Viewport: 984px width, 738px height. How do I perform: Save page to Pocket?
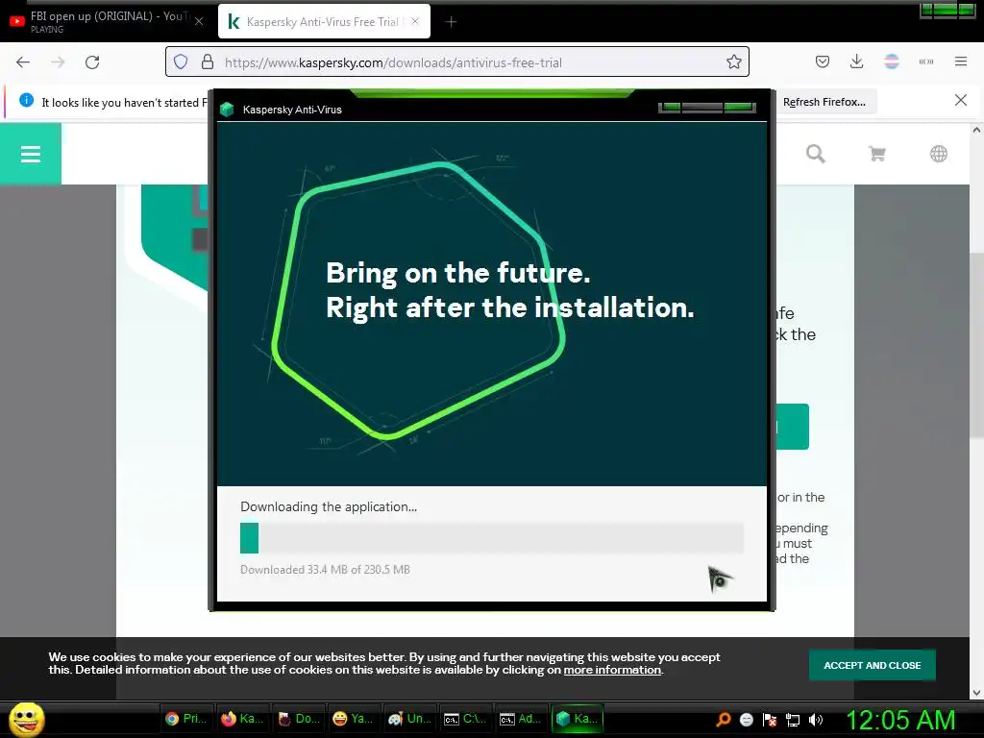[823, 61]
